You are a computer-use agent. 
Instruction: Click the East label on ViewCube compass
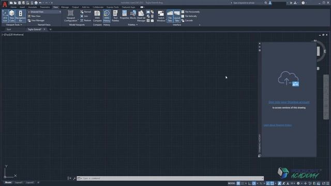325,51
